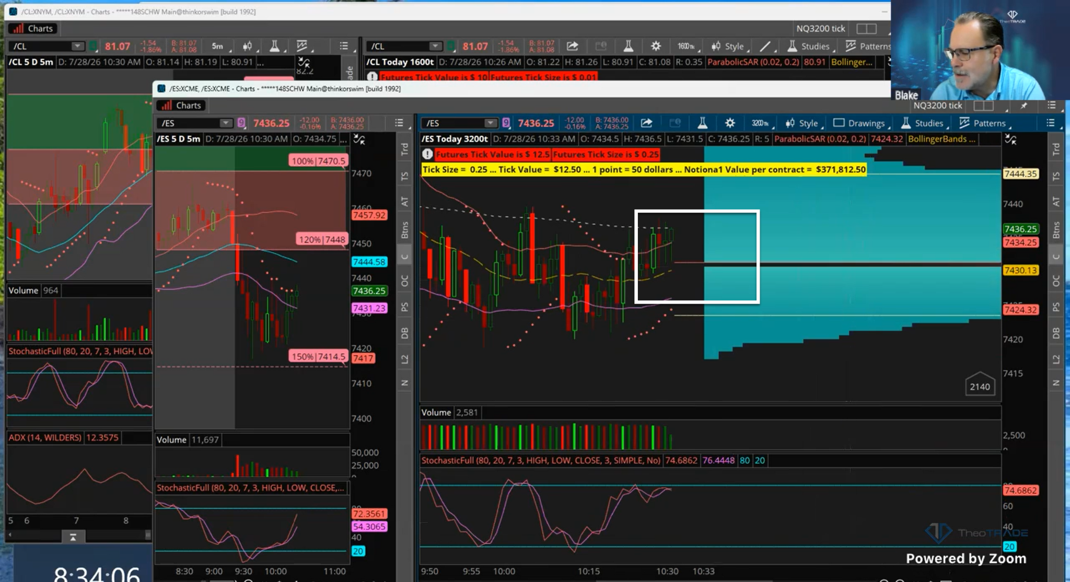Click purple 9 link icon on /ES 5 D 5m chart
Screen dimensions: 1070x582
(241, 123)
